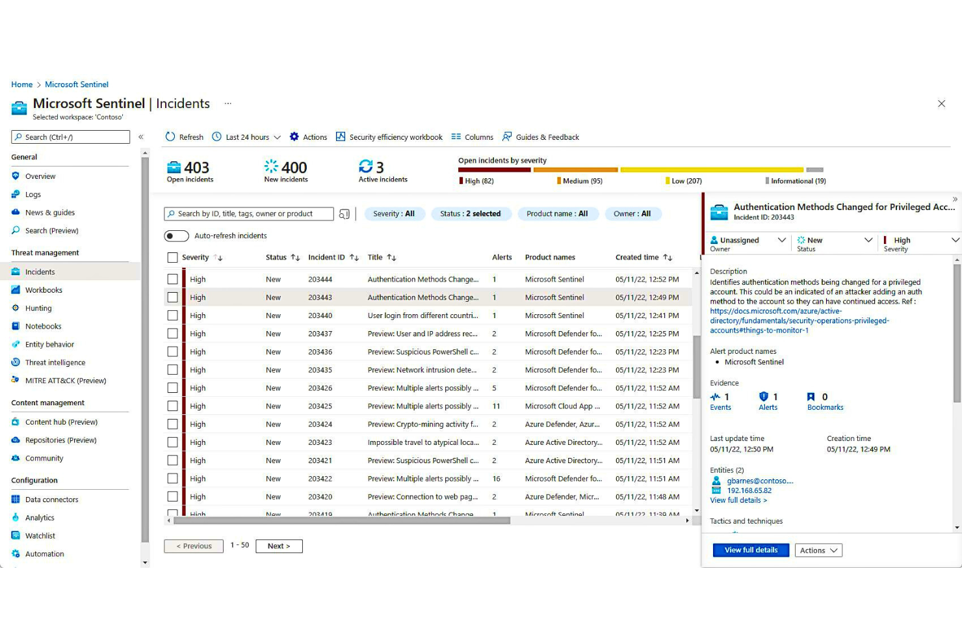Open the Status : 2 selected filter
962x642 pixels.
click(x=471, y=214)
